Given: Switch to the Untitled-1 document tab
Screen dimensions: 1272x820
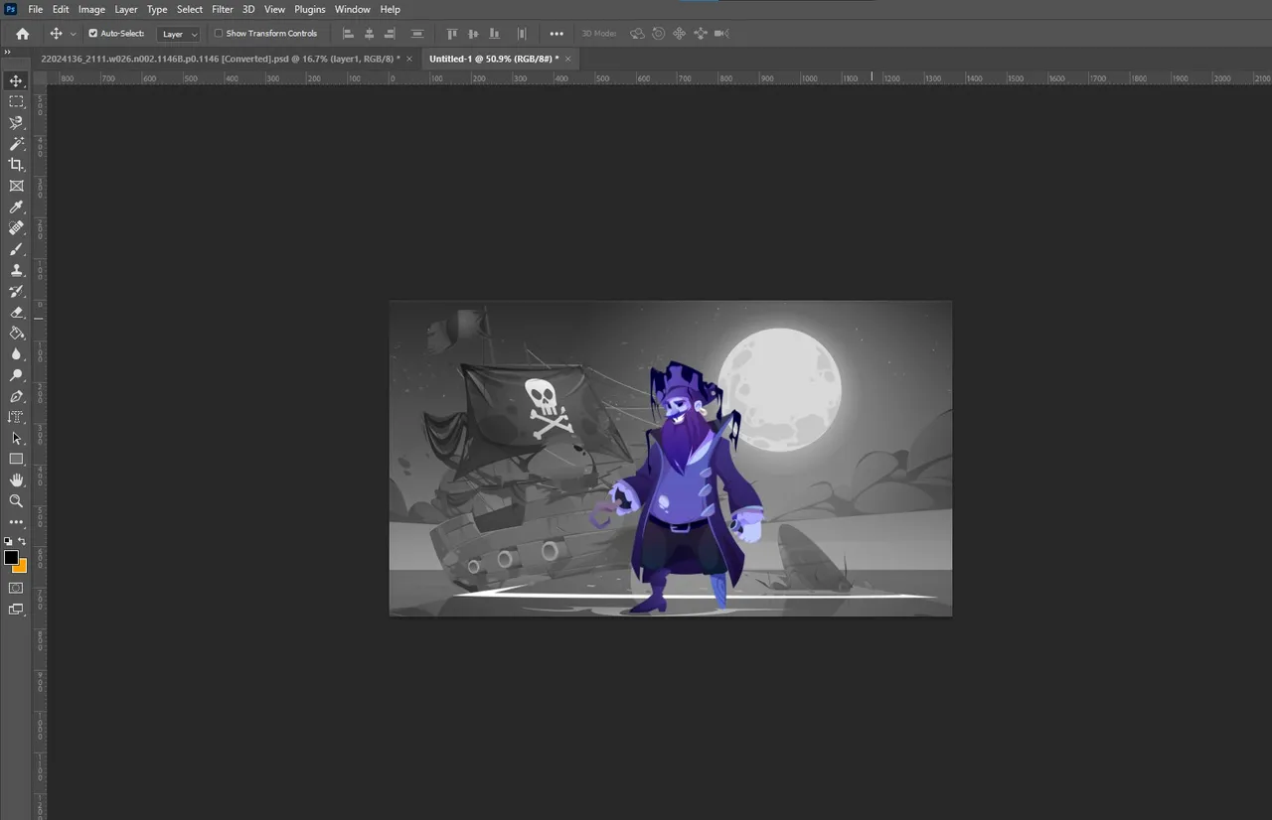Looking at the screenshot, I should (x=494, y=59).
